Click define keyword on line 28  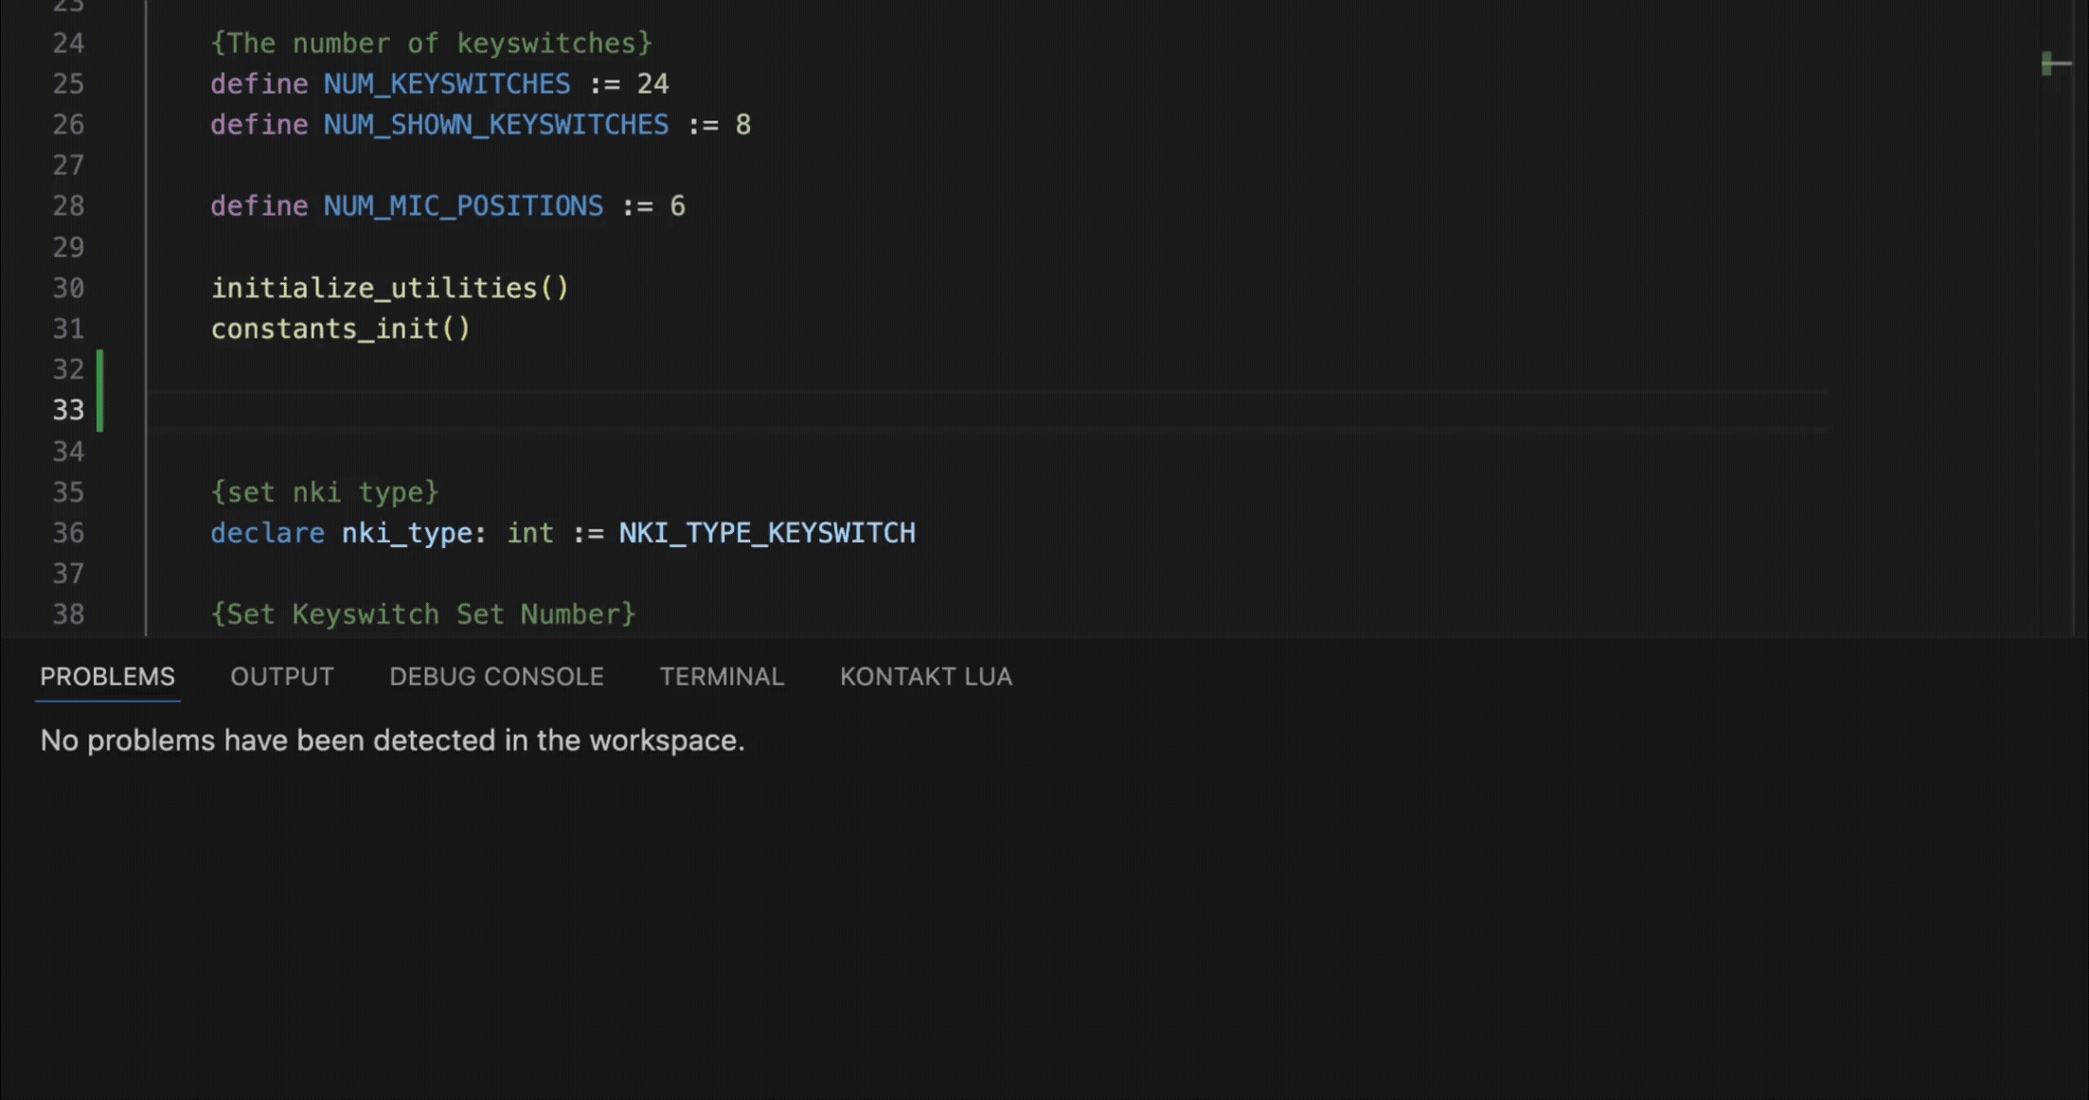click(259, 206)
